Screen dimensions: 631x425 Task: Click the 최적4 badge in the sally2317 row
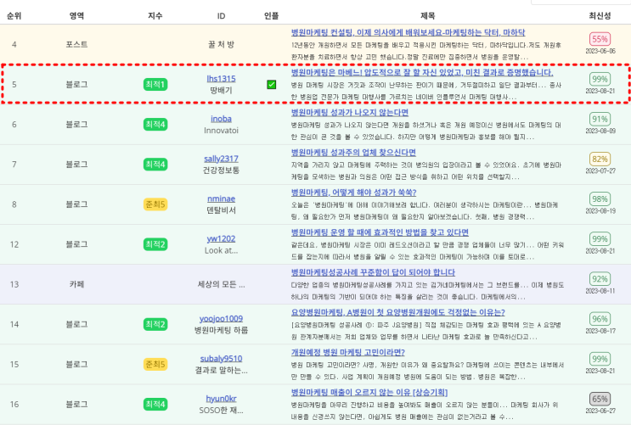155,164
